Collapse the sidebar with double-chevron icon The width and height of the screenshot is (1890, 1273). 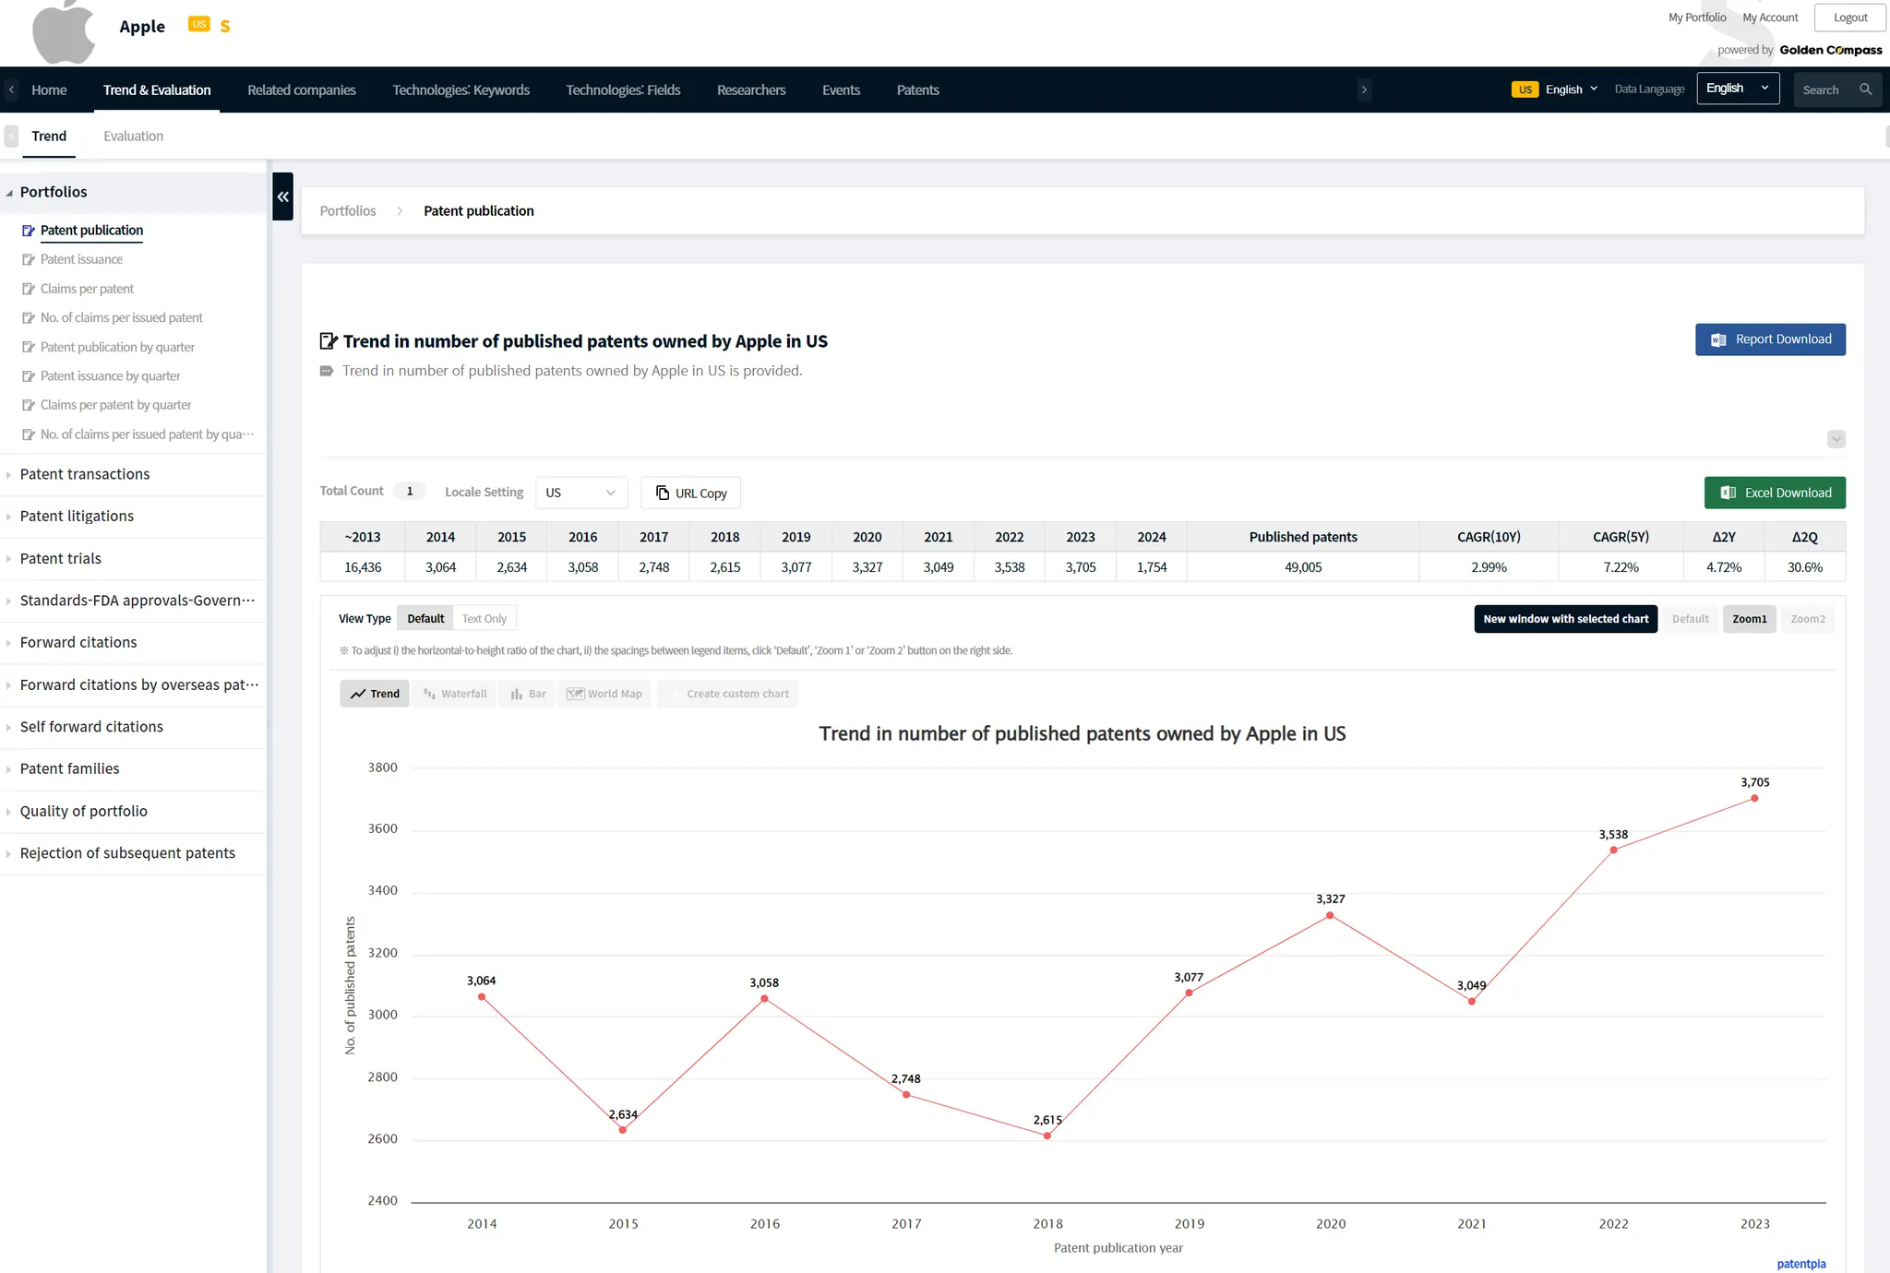(282, 196)
